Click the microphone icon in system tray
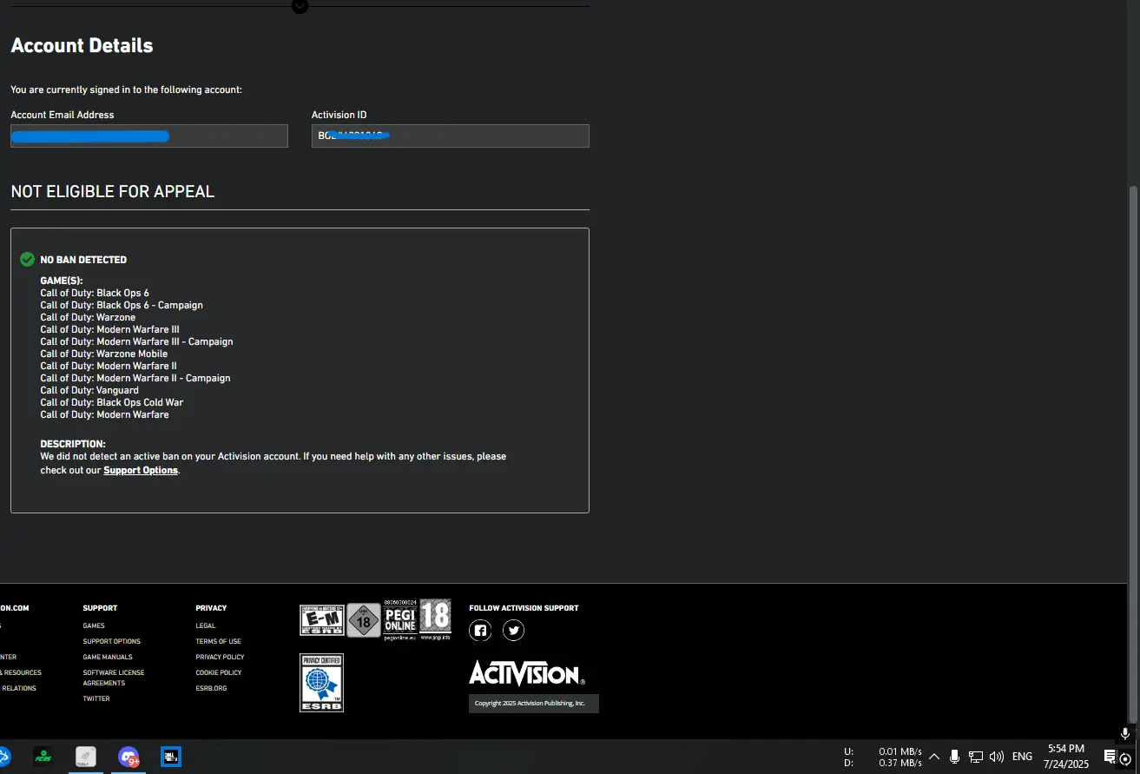This screenshot has height=774, width=1140. (954, 757)
